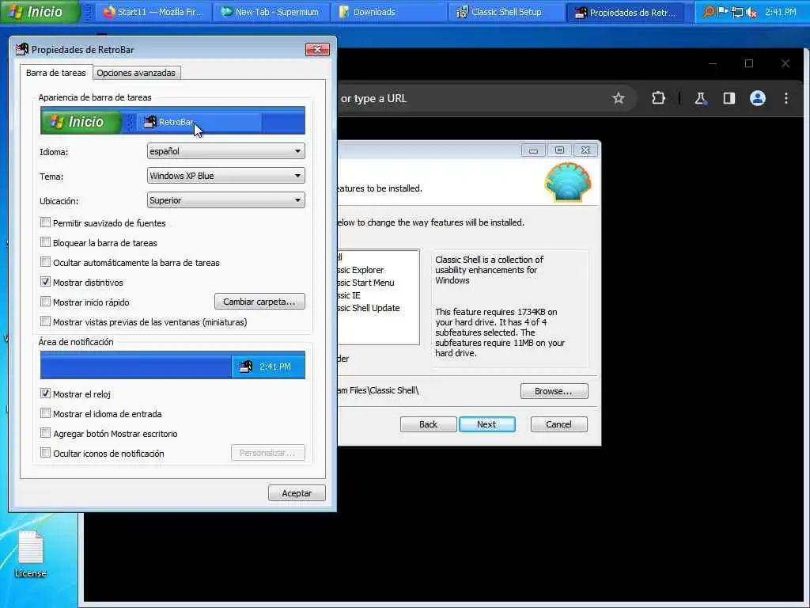Image resolution: width=810 pixels, height=608 pixels.
Task: Switch to Classic Shell Setup taskbar item
Action: pos(506,12)
